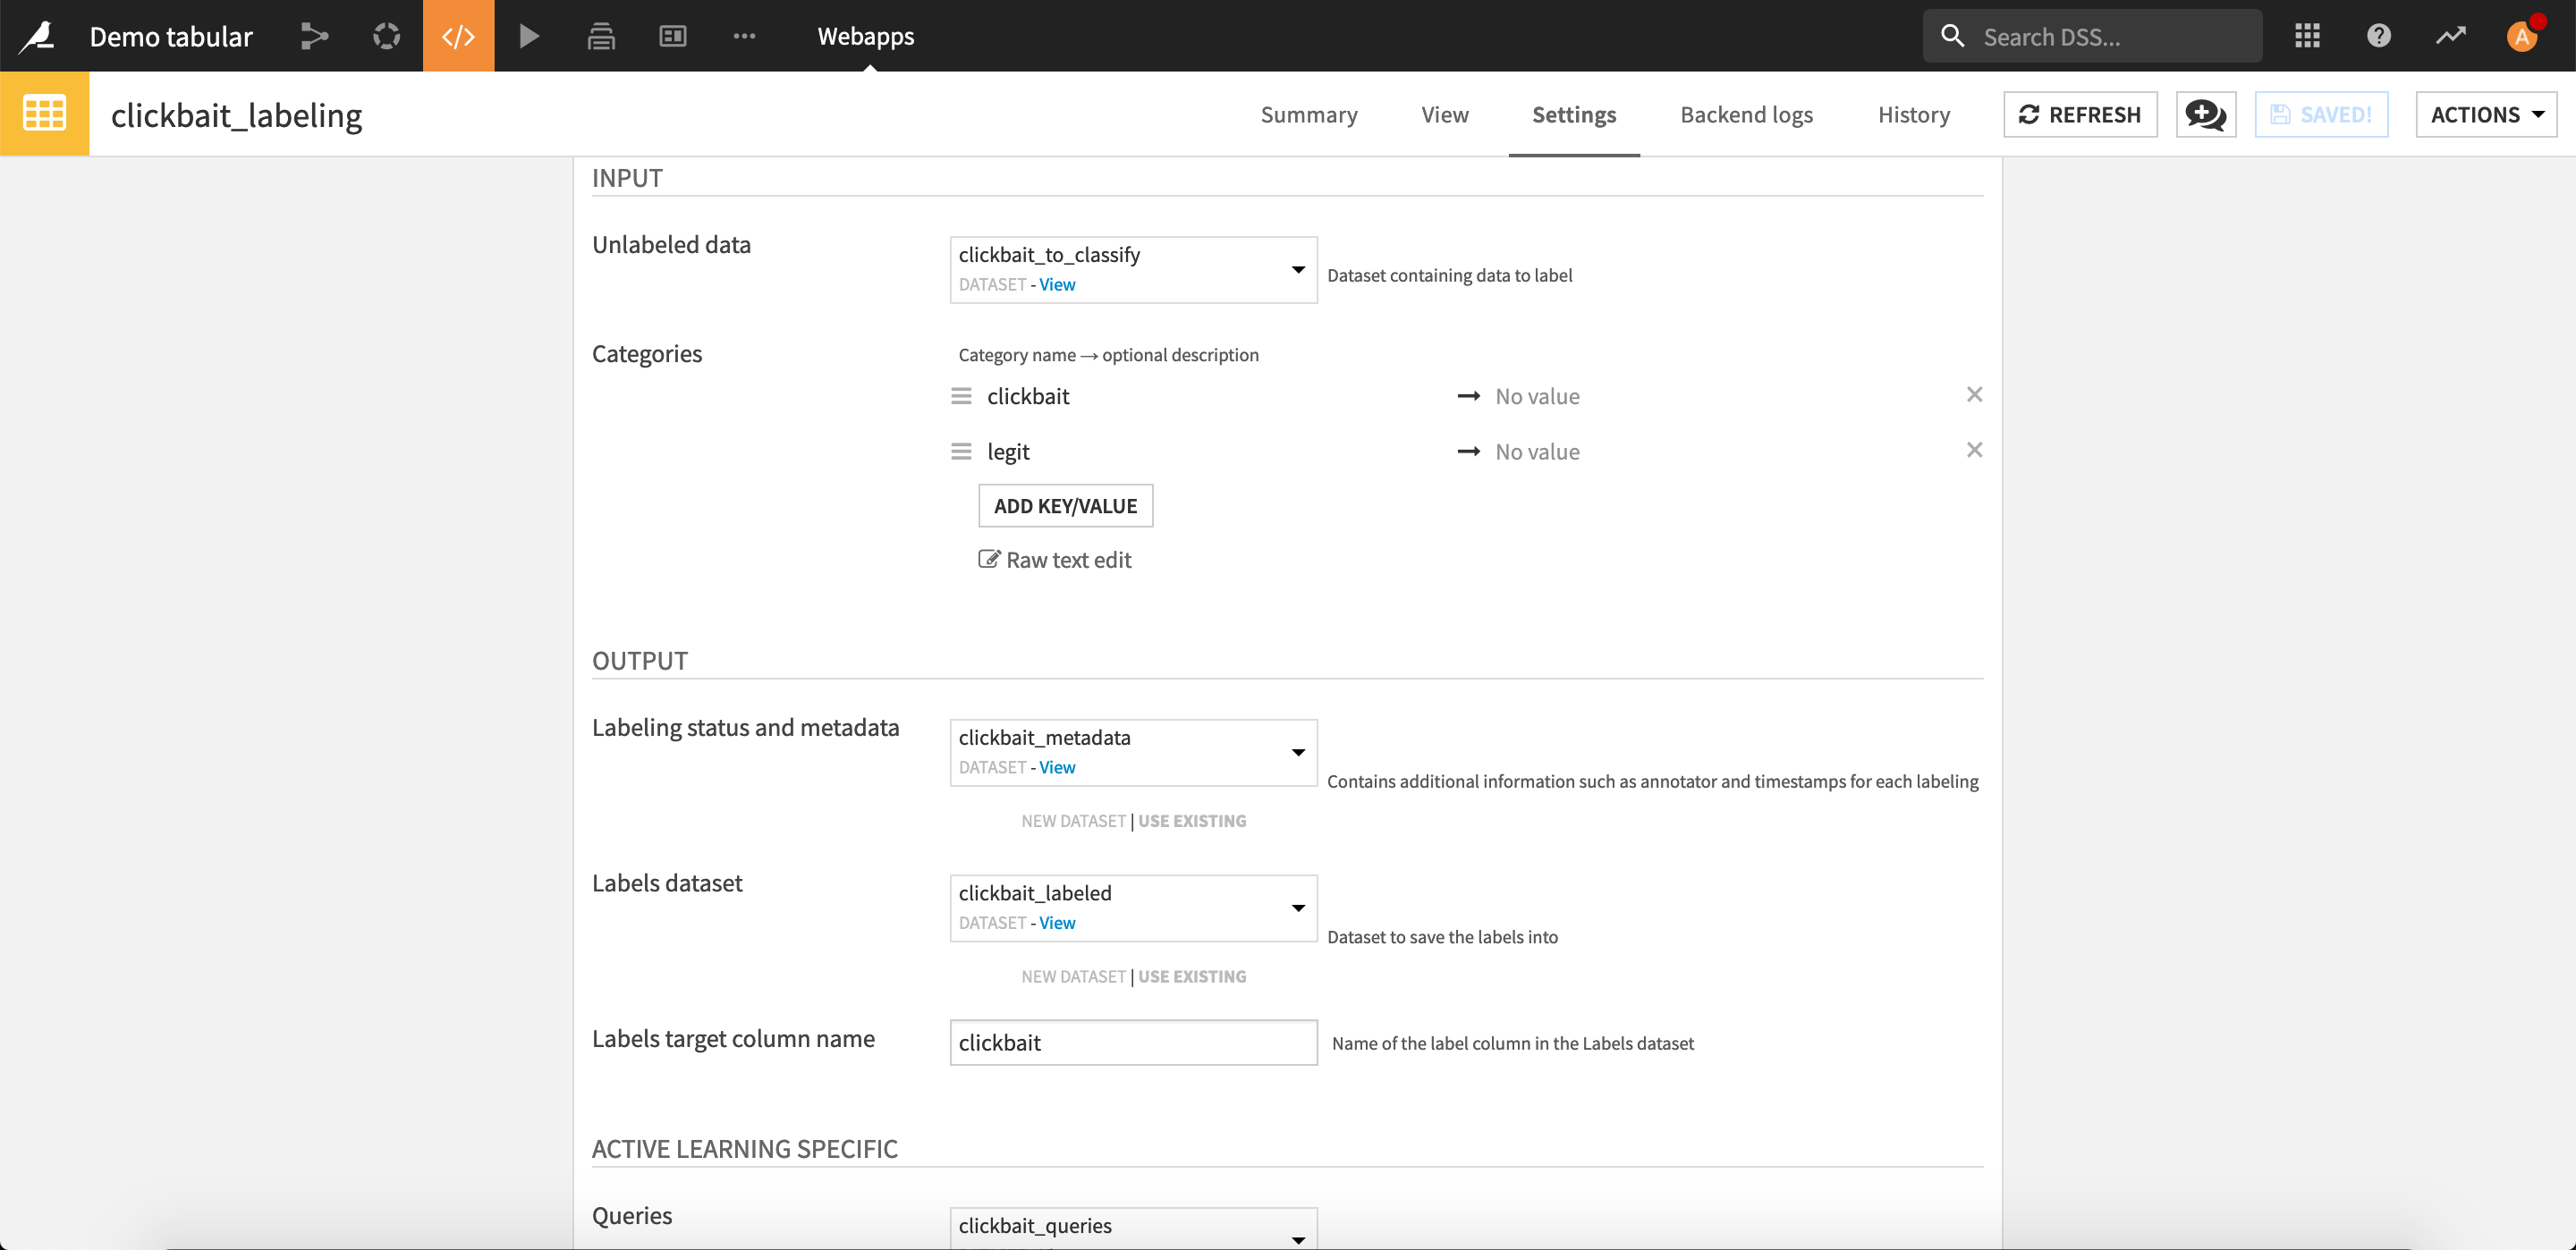
Task: Switch to the View tab
Action: 1445,114
